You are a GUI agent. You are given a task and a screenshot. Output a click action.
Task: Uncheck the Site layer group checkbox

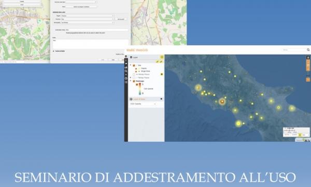(134, 65)
